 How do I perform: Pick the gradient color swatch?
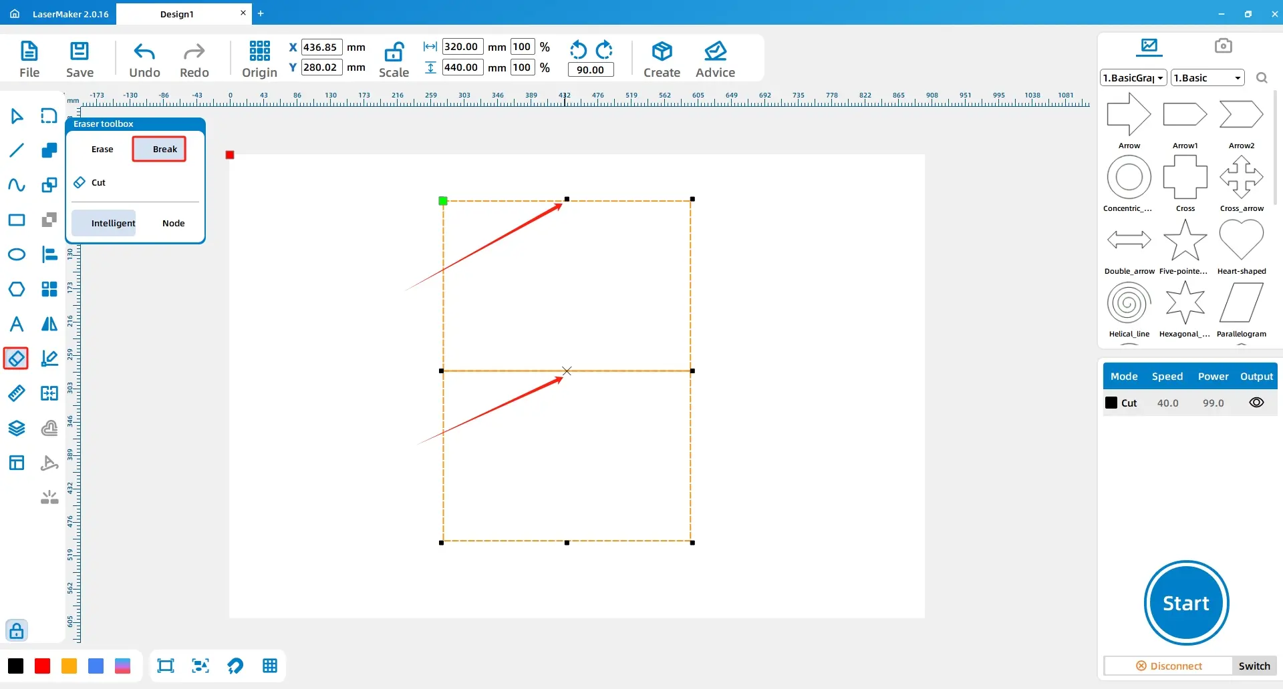click(x=122, y=666)
